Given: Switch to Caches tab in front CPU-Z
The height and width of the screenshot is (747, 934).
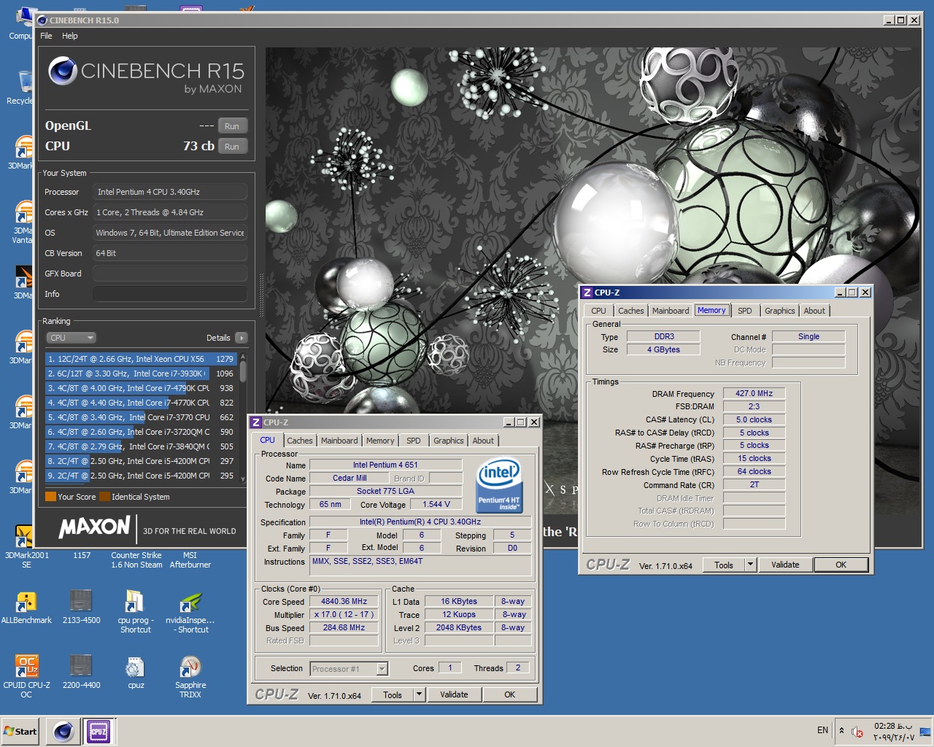Looking at the screenshot, I should coord(299,441).
